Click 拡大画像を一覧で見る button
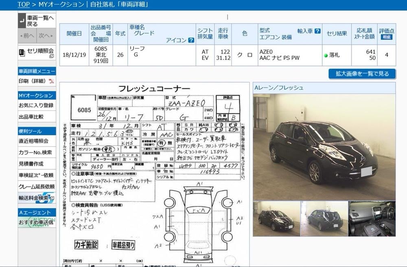This screenshot has width=407, height=267. pos(362,74)
